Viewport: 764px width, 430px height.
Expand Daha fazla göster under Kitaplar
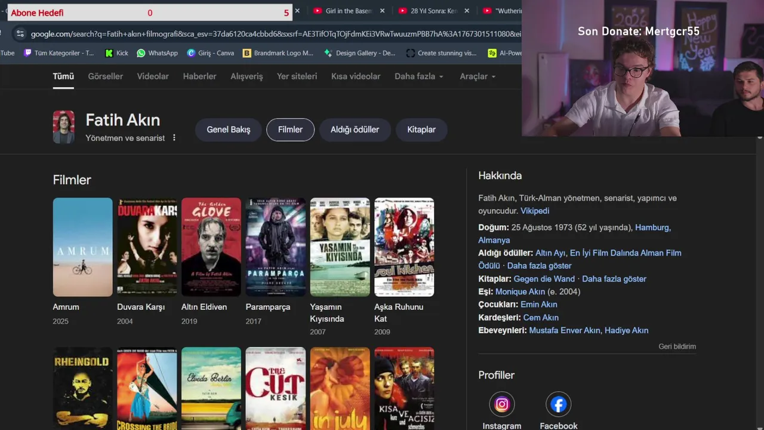(614, 279)
